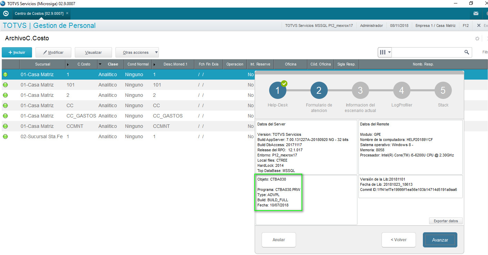Click the Oficina column header
The height and width of the screenshot is (255, 488).
pyautogui.click(x=291, y=64)
